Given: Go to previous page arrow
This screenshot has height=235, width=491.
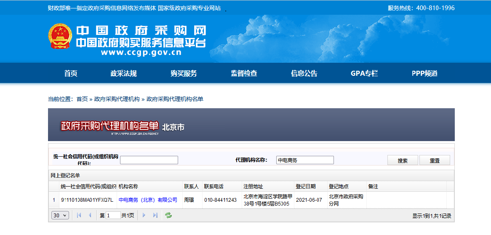Looking at the screenshot, I should coord(90,215).
